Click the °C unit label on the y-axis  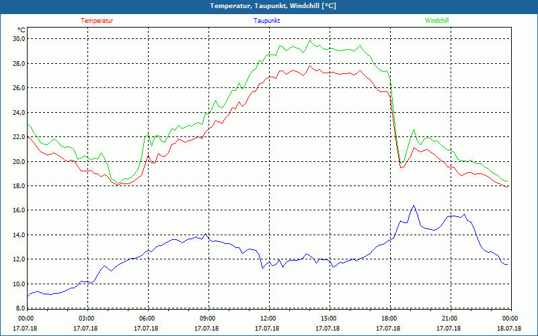22,30
